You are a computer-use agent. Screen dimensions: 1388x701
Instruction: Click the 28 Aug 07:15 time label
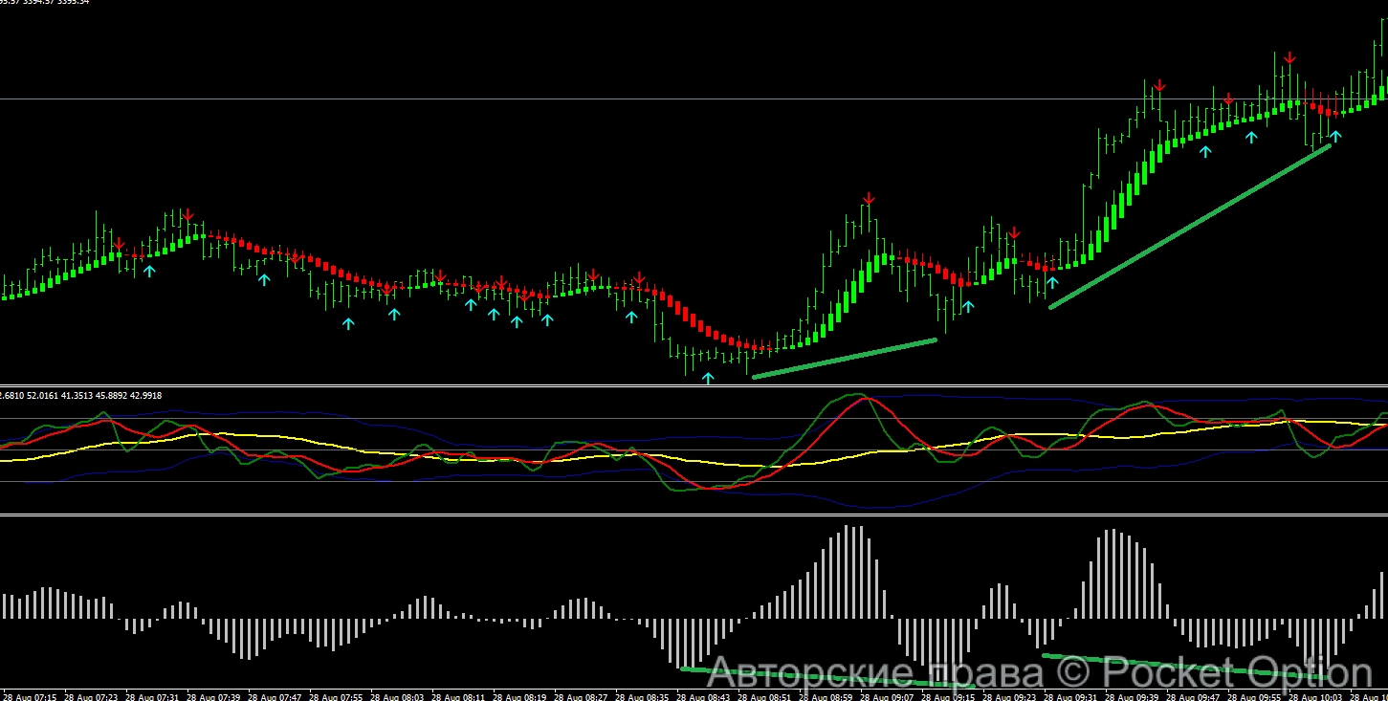pyautogui.click(x=30, y=696)
